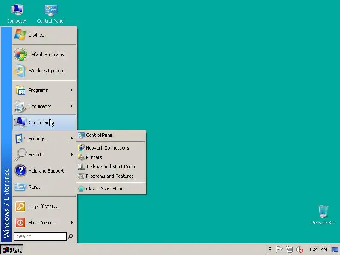Select Taskbar and Start Menu entry
Screen dimensions: 340x255
coord(111,167)
